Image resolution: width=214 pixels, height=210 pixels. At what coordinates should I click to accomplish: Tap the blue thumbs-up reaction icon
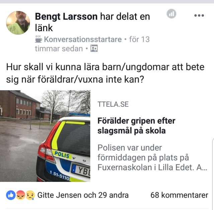[x=11, y=195]
